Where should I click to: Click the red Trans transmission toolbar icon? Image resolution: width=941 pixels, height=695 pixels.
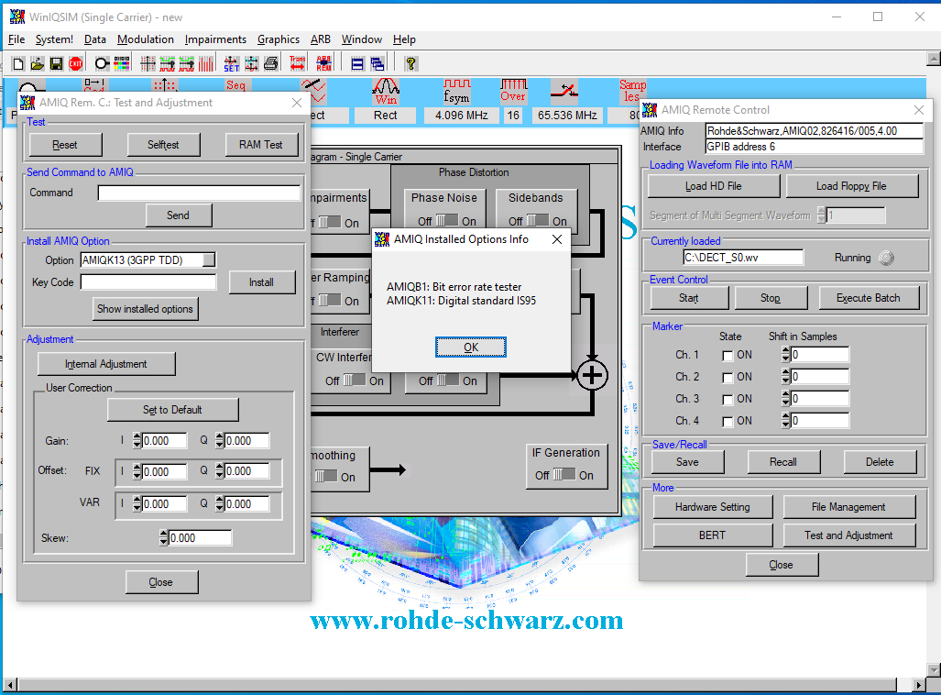pyautogui.click(x=297, y=63)
